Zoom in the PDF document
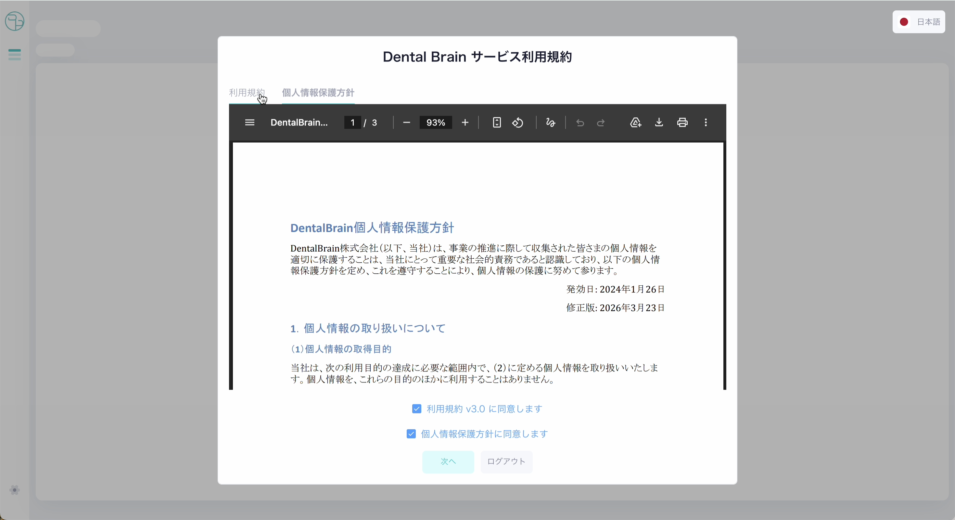The width and height of the screenshot is (955, 520). point(465,123)
